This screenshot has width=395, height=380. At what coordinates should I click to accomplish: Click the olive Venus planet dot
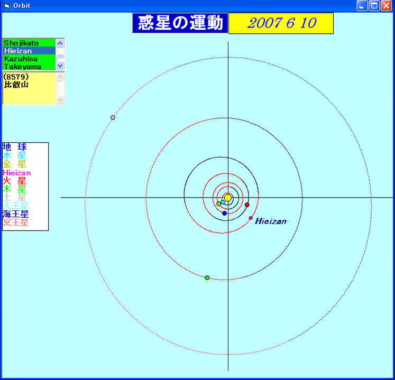click(x=218, y=203)
